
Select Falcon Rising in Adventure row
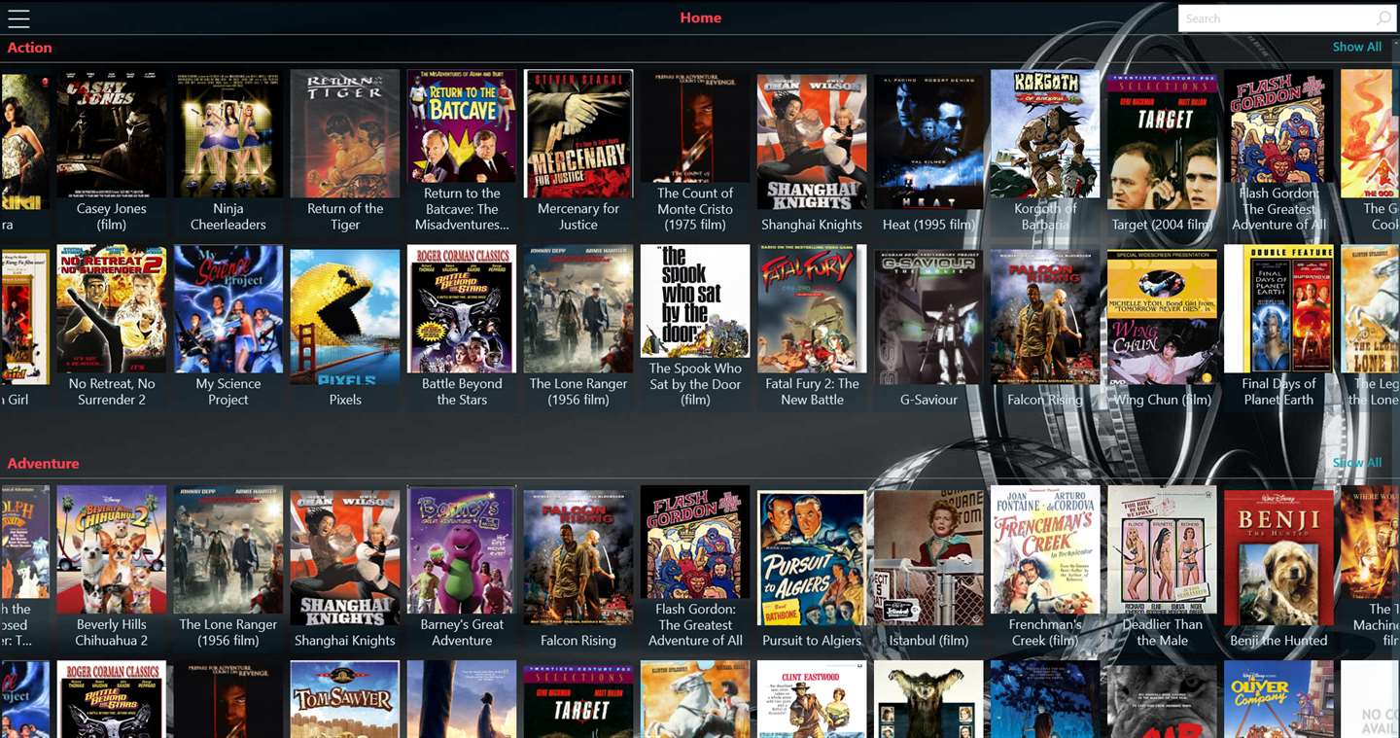point(578,558)
